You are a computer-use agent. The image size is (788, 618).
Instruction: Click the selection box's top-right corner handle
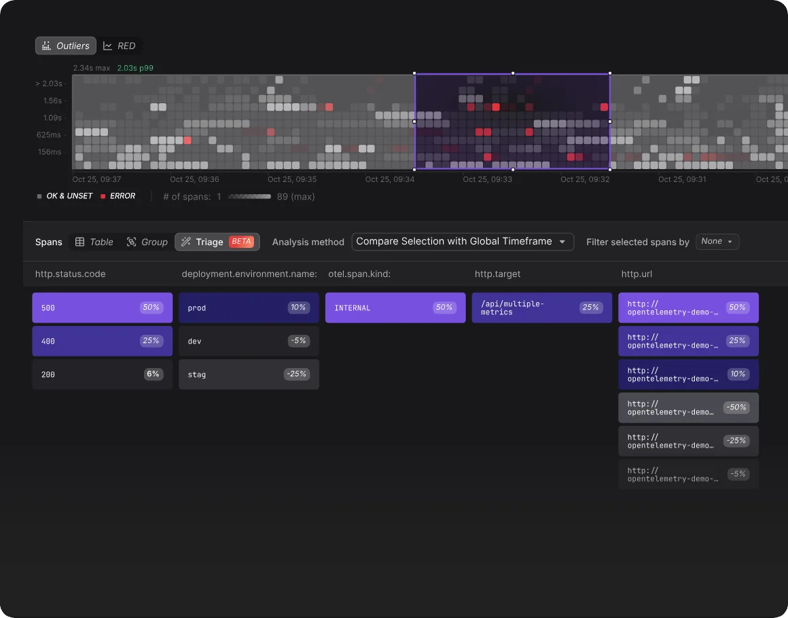pyautogui.click(x=610, y=73)
